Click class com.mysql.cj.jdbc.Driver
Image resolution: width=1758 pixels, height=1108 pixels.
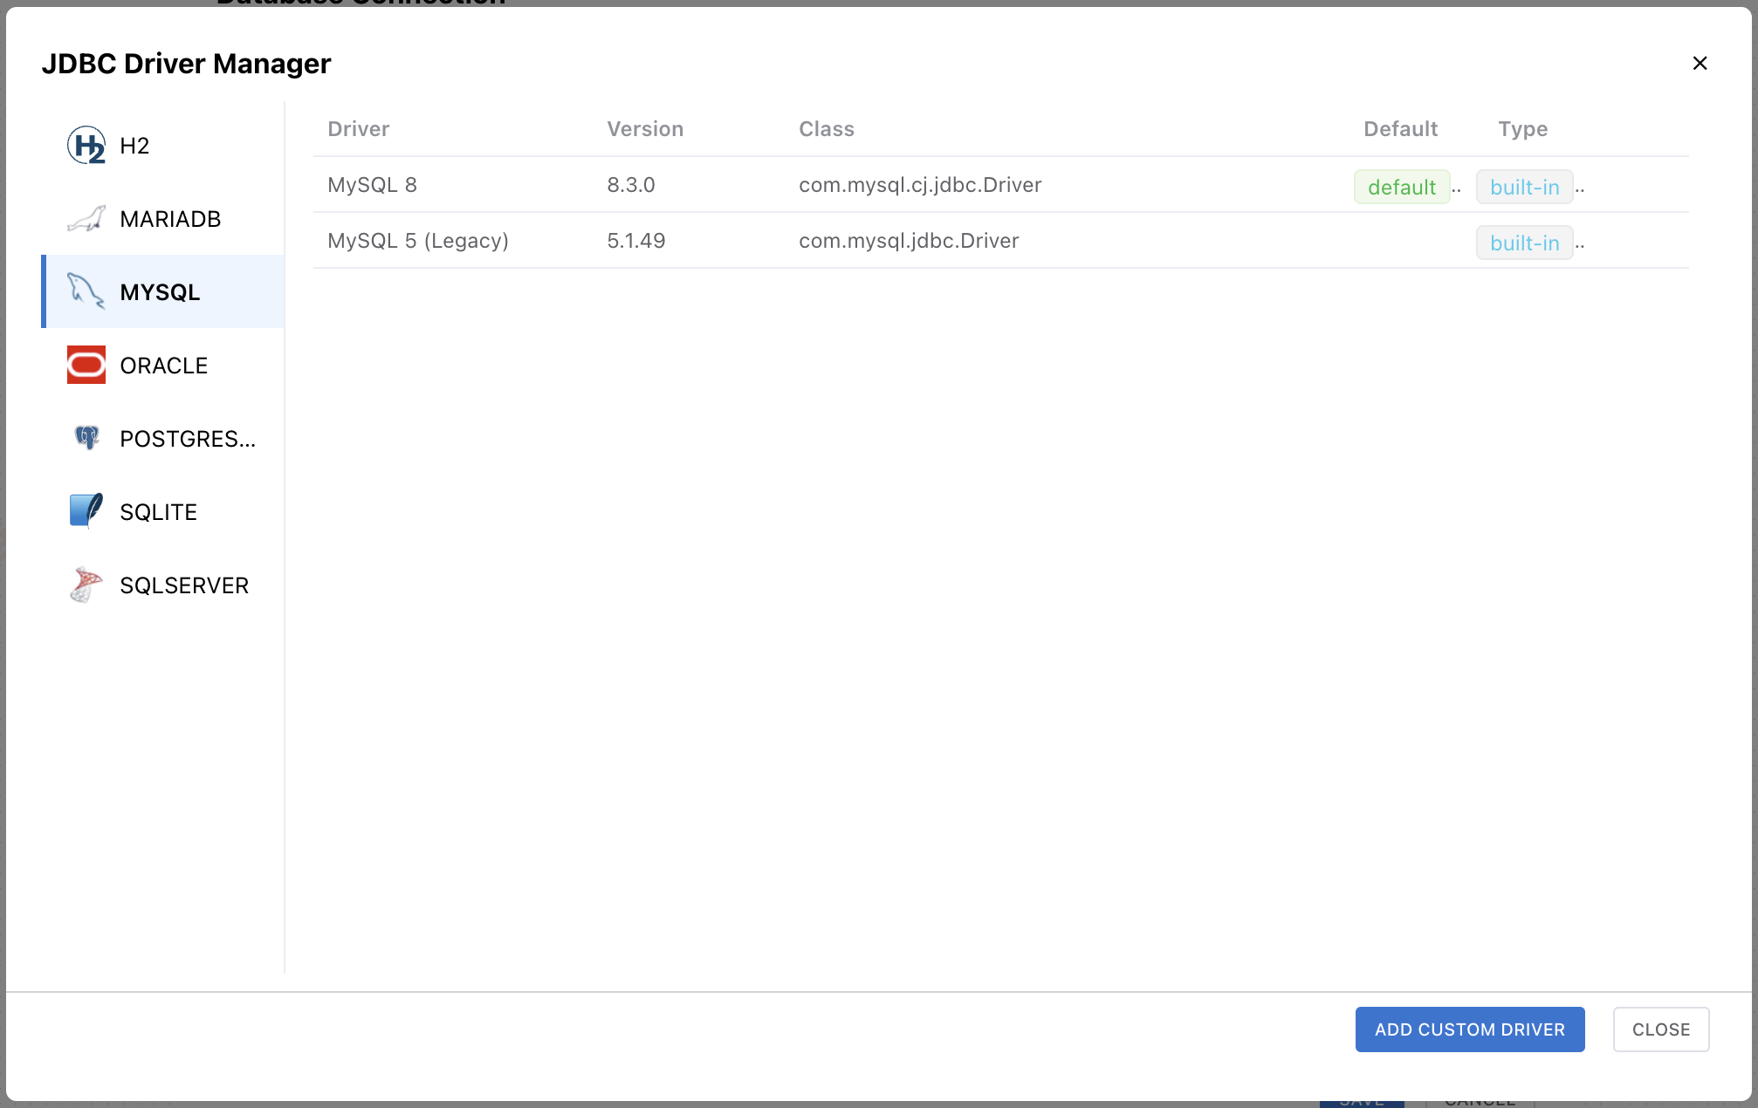coord(920,185)
